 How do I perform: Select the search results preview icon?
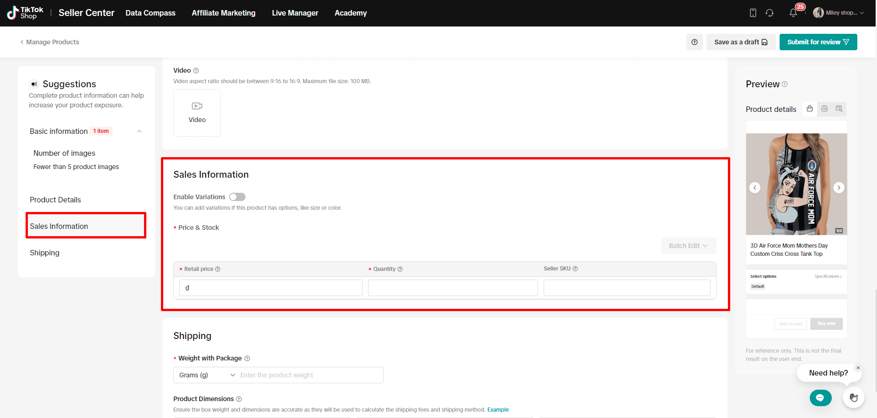pos(839,109)
